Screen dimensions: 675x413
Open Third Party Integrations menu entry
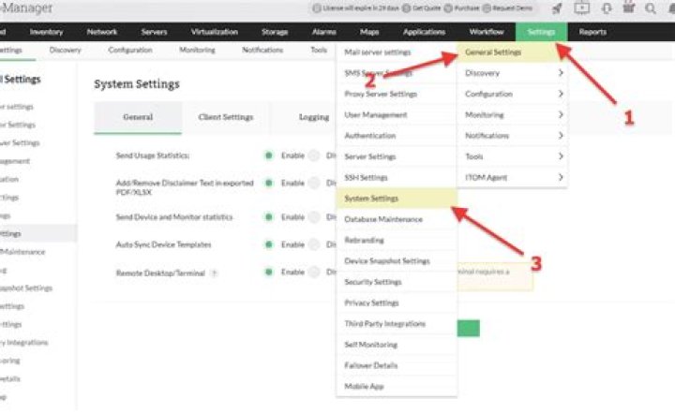point(396,323)
